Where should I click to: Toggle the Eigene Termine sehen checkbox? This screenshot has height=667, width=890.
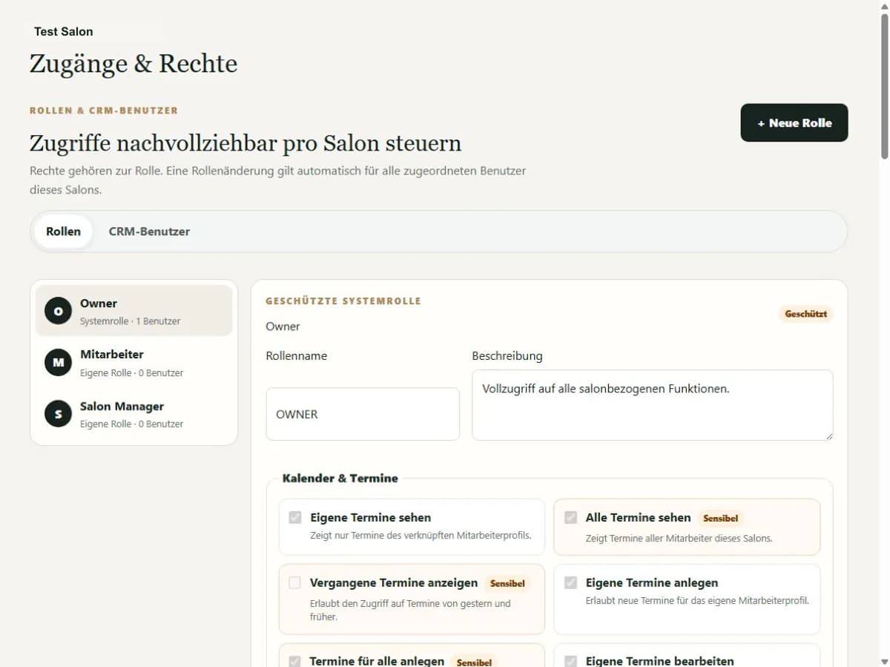[x=295, y=517]
